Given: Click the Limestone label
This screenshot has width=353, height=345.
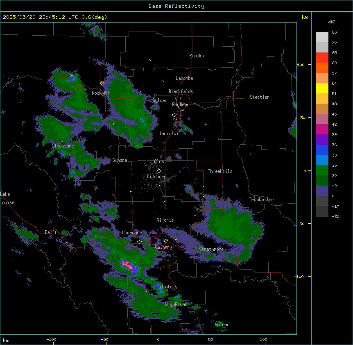Looking at the screenshot, I should point(63,146).
